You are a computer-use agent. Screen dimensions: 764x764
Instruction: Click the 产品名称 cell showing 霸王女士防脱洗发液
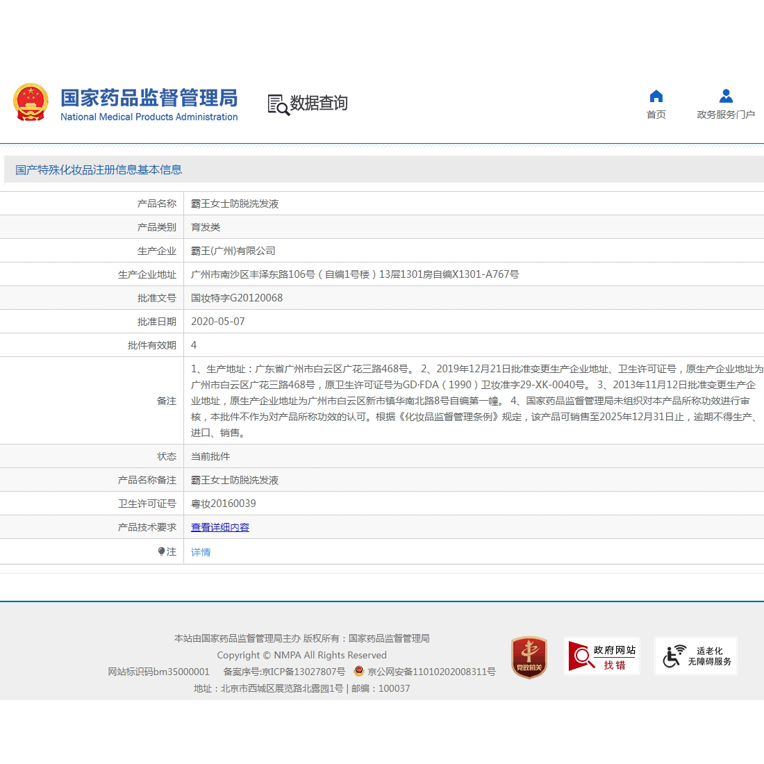tap(234, 203)
